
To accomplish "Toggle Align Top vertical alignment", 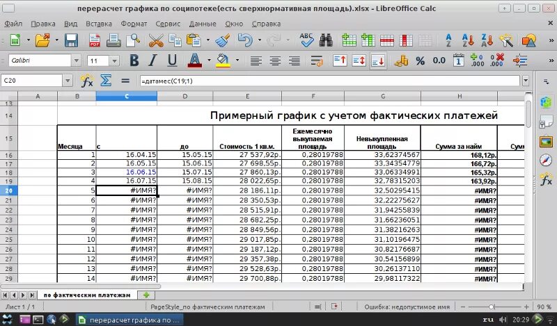I will point(340,60).
